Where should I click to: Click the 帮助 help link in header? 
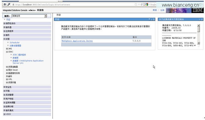pyautogui.click(x=155, y=10)
